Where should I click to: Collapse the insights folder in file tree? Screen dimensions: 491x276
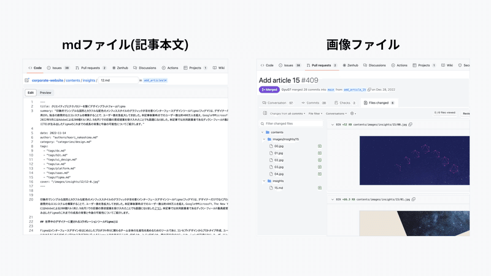(x=265, y=181)
